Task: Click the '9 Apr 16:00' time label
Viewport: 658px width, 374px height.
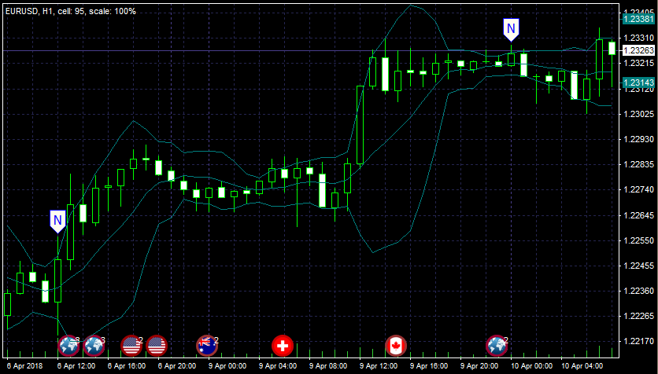Action: [429, 366]
